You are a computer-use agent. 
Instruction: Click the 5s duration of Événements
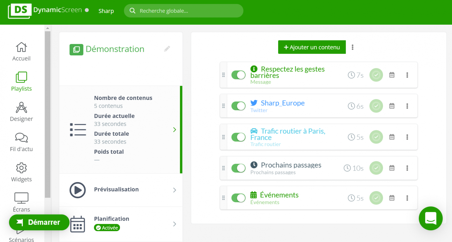click(356, 198)
